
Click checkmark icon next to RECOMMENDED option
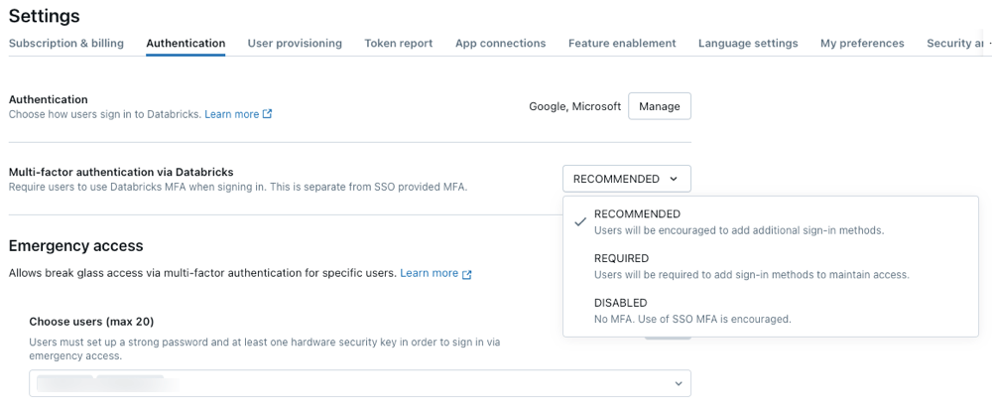coord(579,221)
